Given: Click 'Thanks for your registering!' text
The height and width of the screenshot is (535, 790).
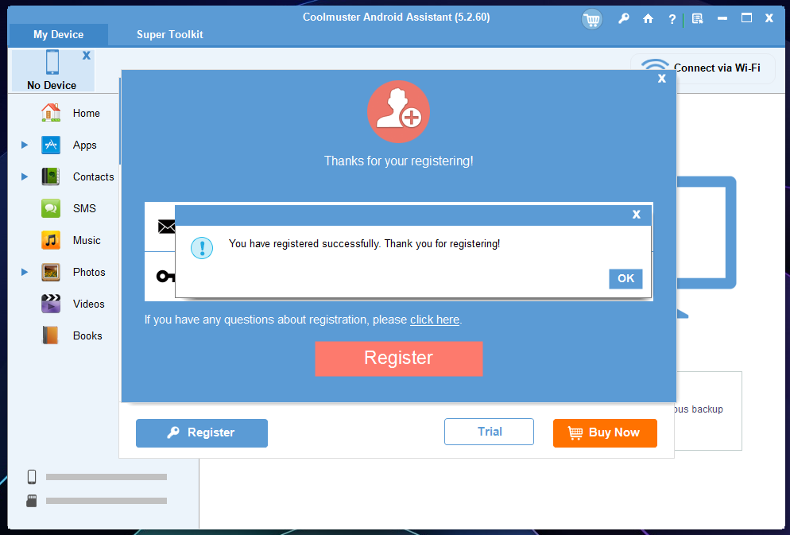Looking at the screenshot, I should [x=398, y=161].
